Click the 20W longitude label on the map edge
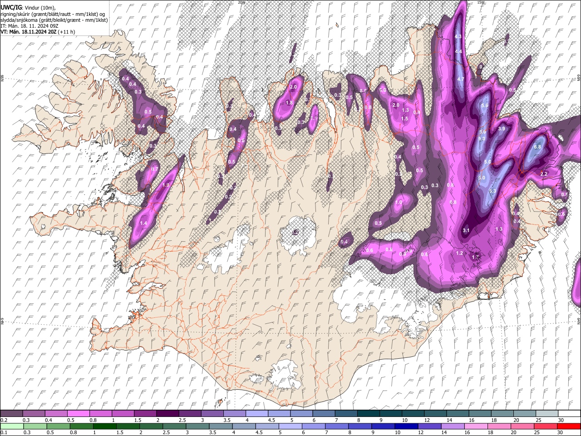 pyautogui.click(x=241, y=2)
